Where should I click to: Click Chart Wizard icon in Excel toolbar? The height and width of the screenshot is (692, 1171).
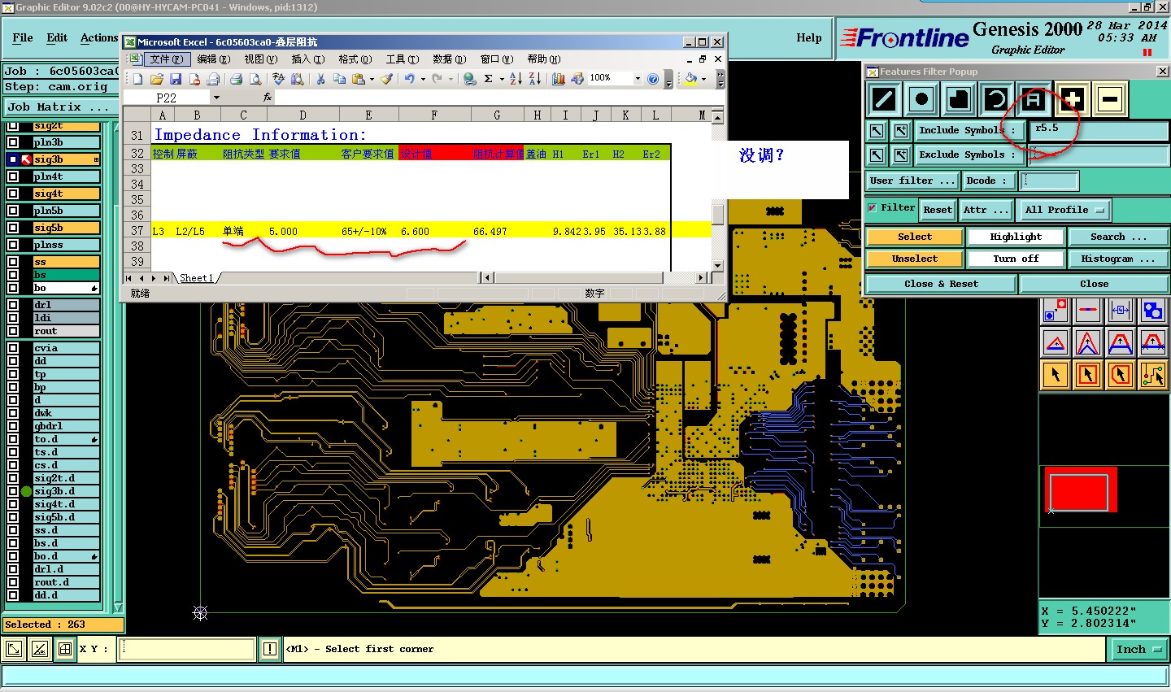click(x=559, y=79)
